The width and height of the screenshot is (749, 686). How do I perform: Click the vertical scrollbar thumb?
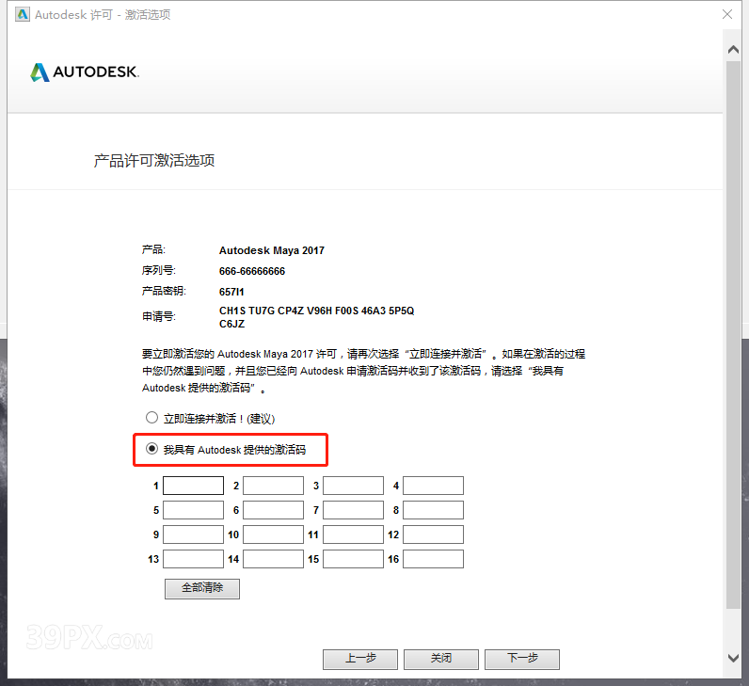tap(733, 334)
